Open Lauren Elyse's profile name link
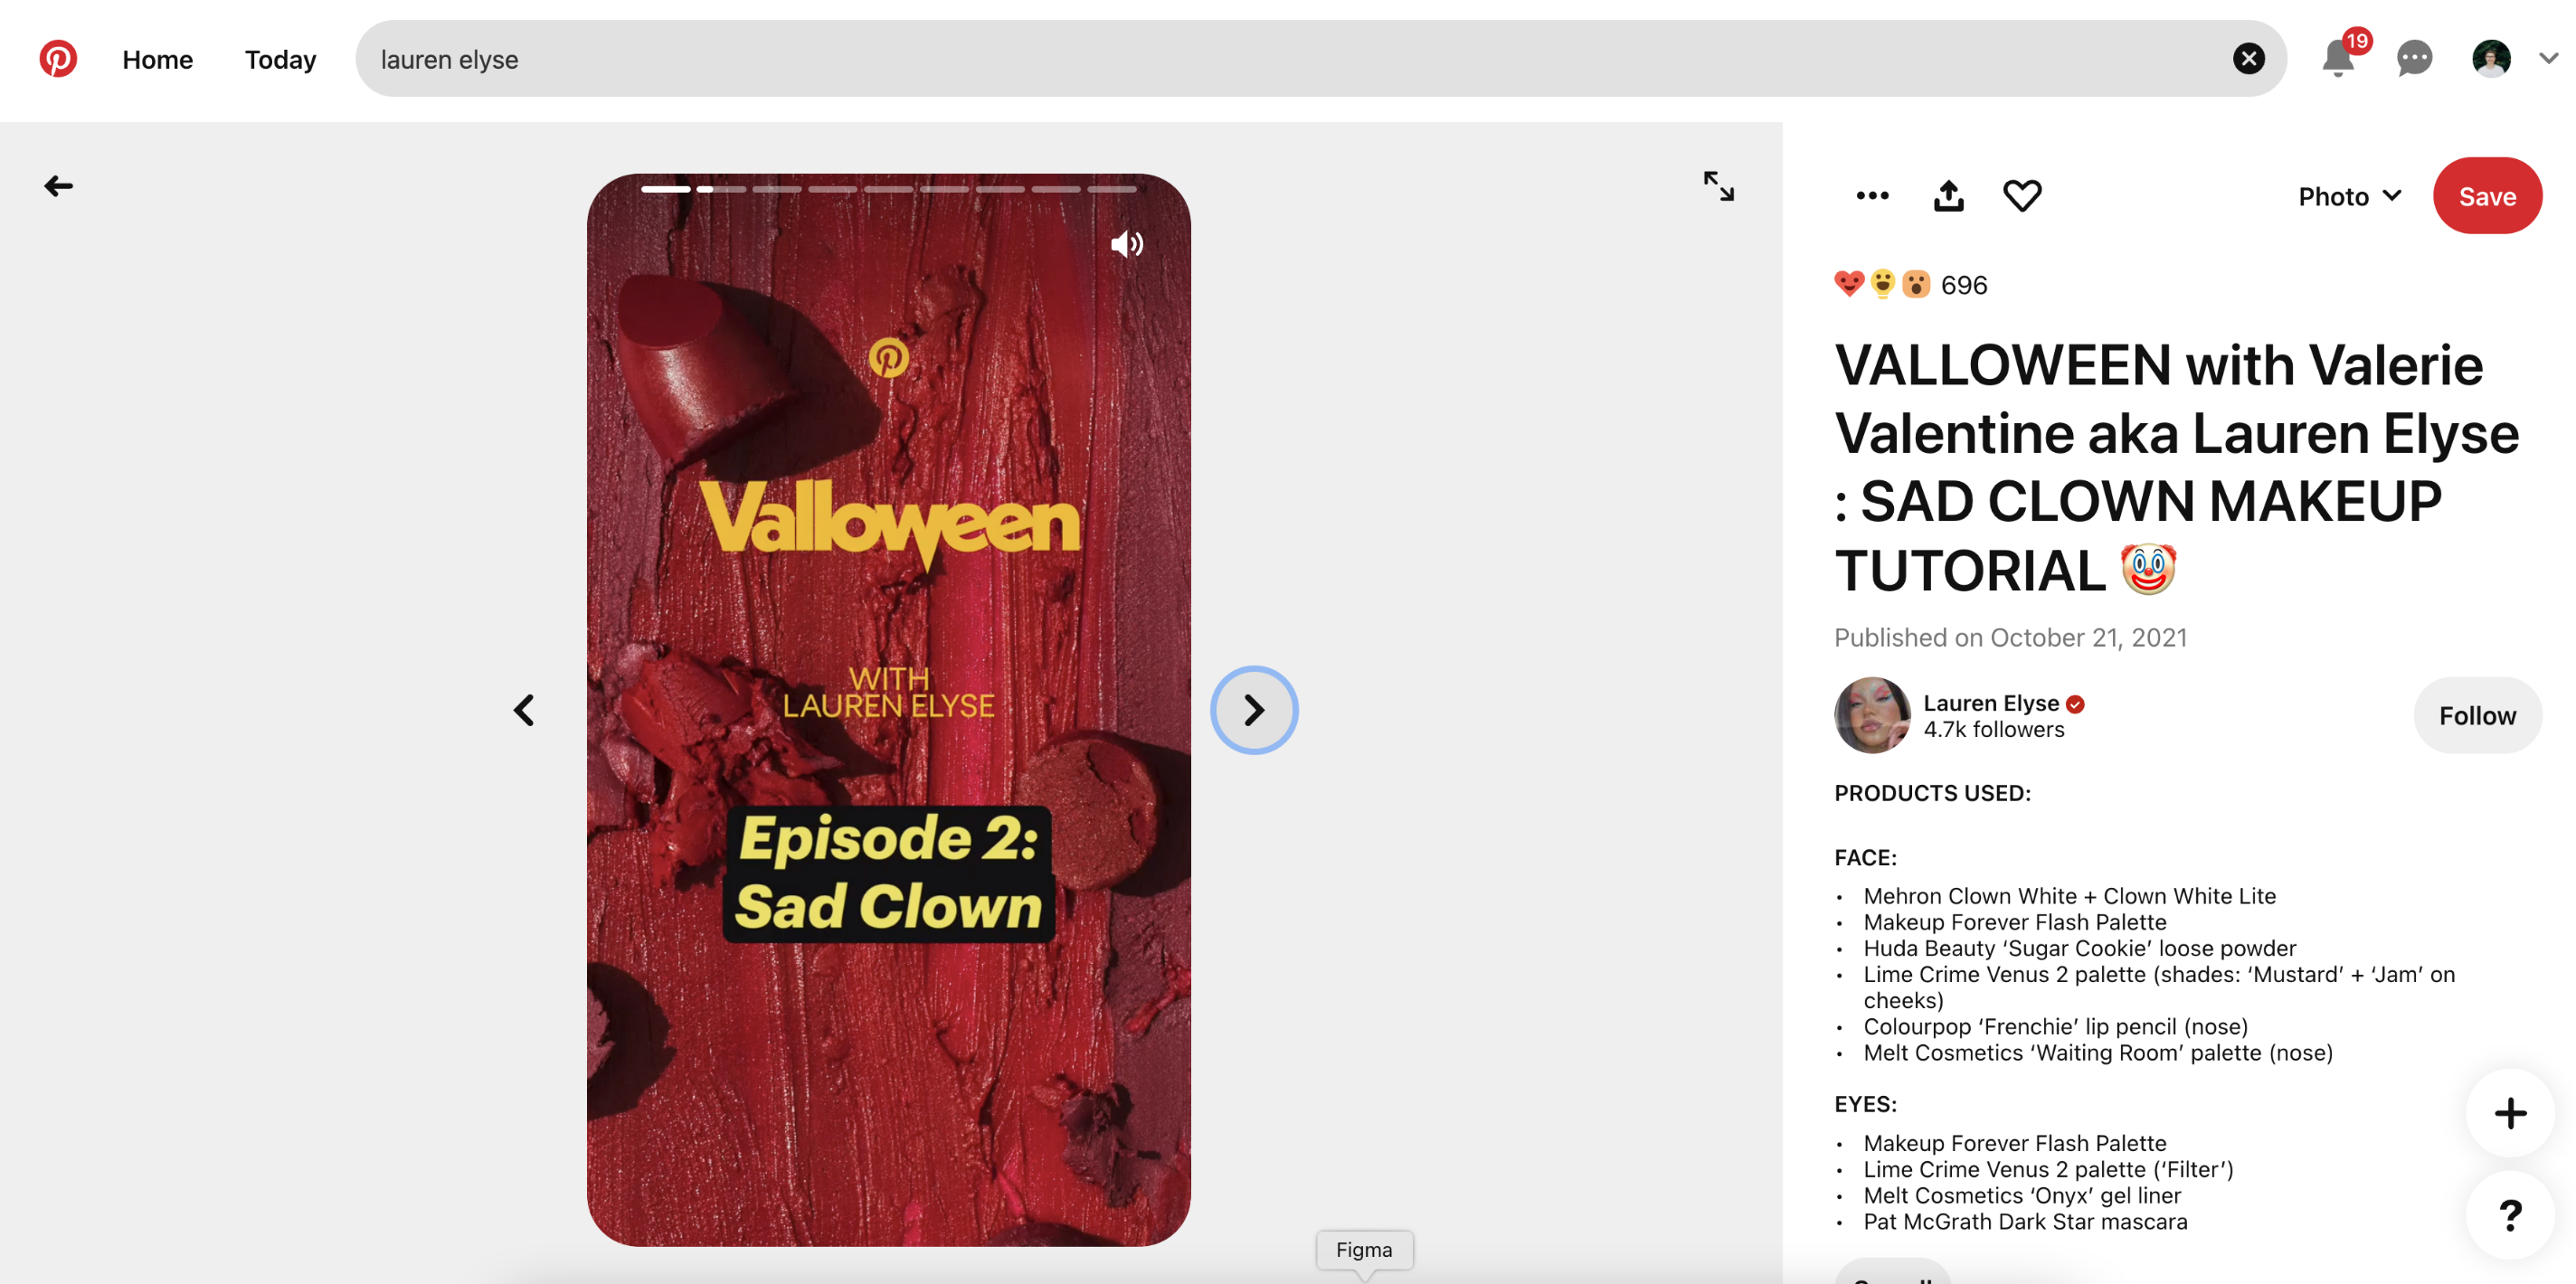The height and width of the screenshot is (1284, 2576). tap(1991, 703)
